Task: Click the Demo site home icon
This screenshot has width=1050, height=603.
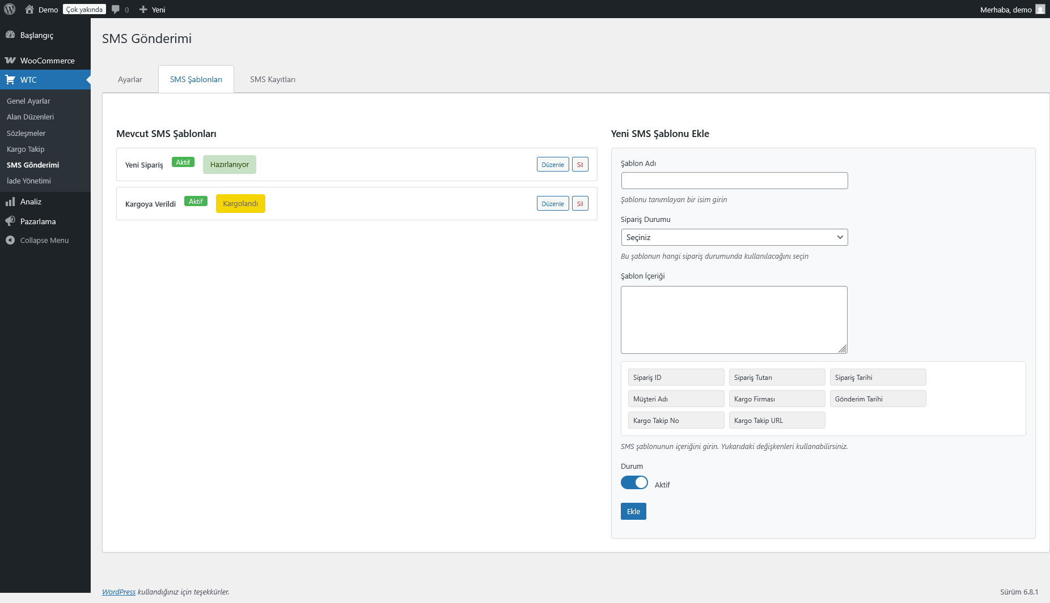Action: (x=29, y=9)
